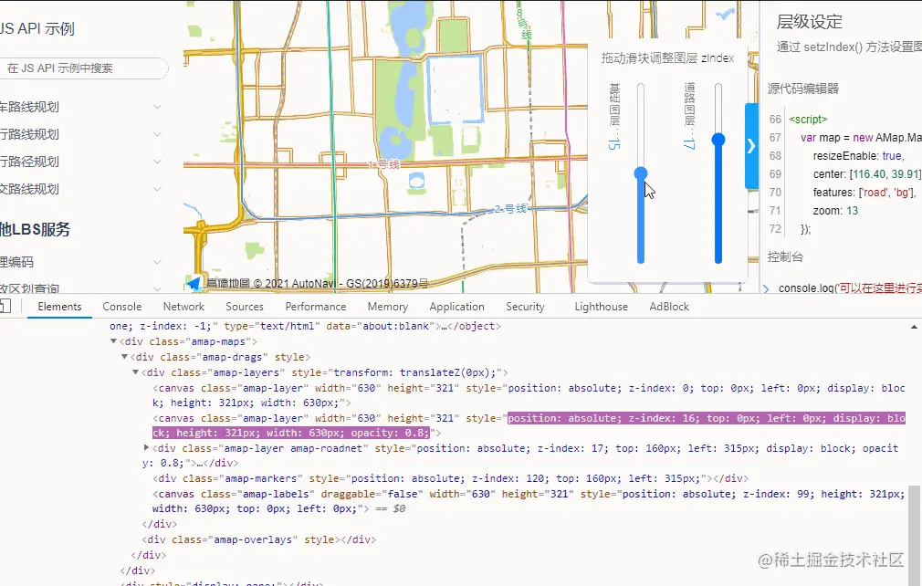The width and height of the screenshot is (922, 586).
Task: Open the Performance tab
Action: pos(316,306)
